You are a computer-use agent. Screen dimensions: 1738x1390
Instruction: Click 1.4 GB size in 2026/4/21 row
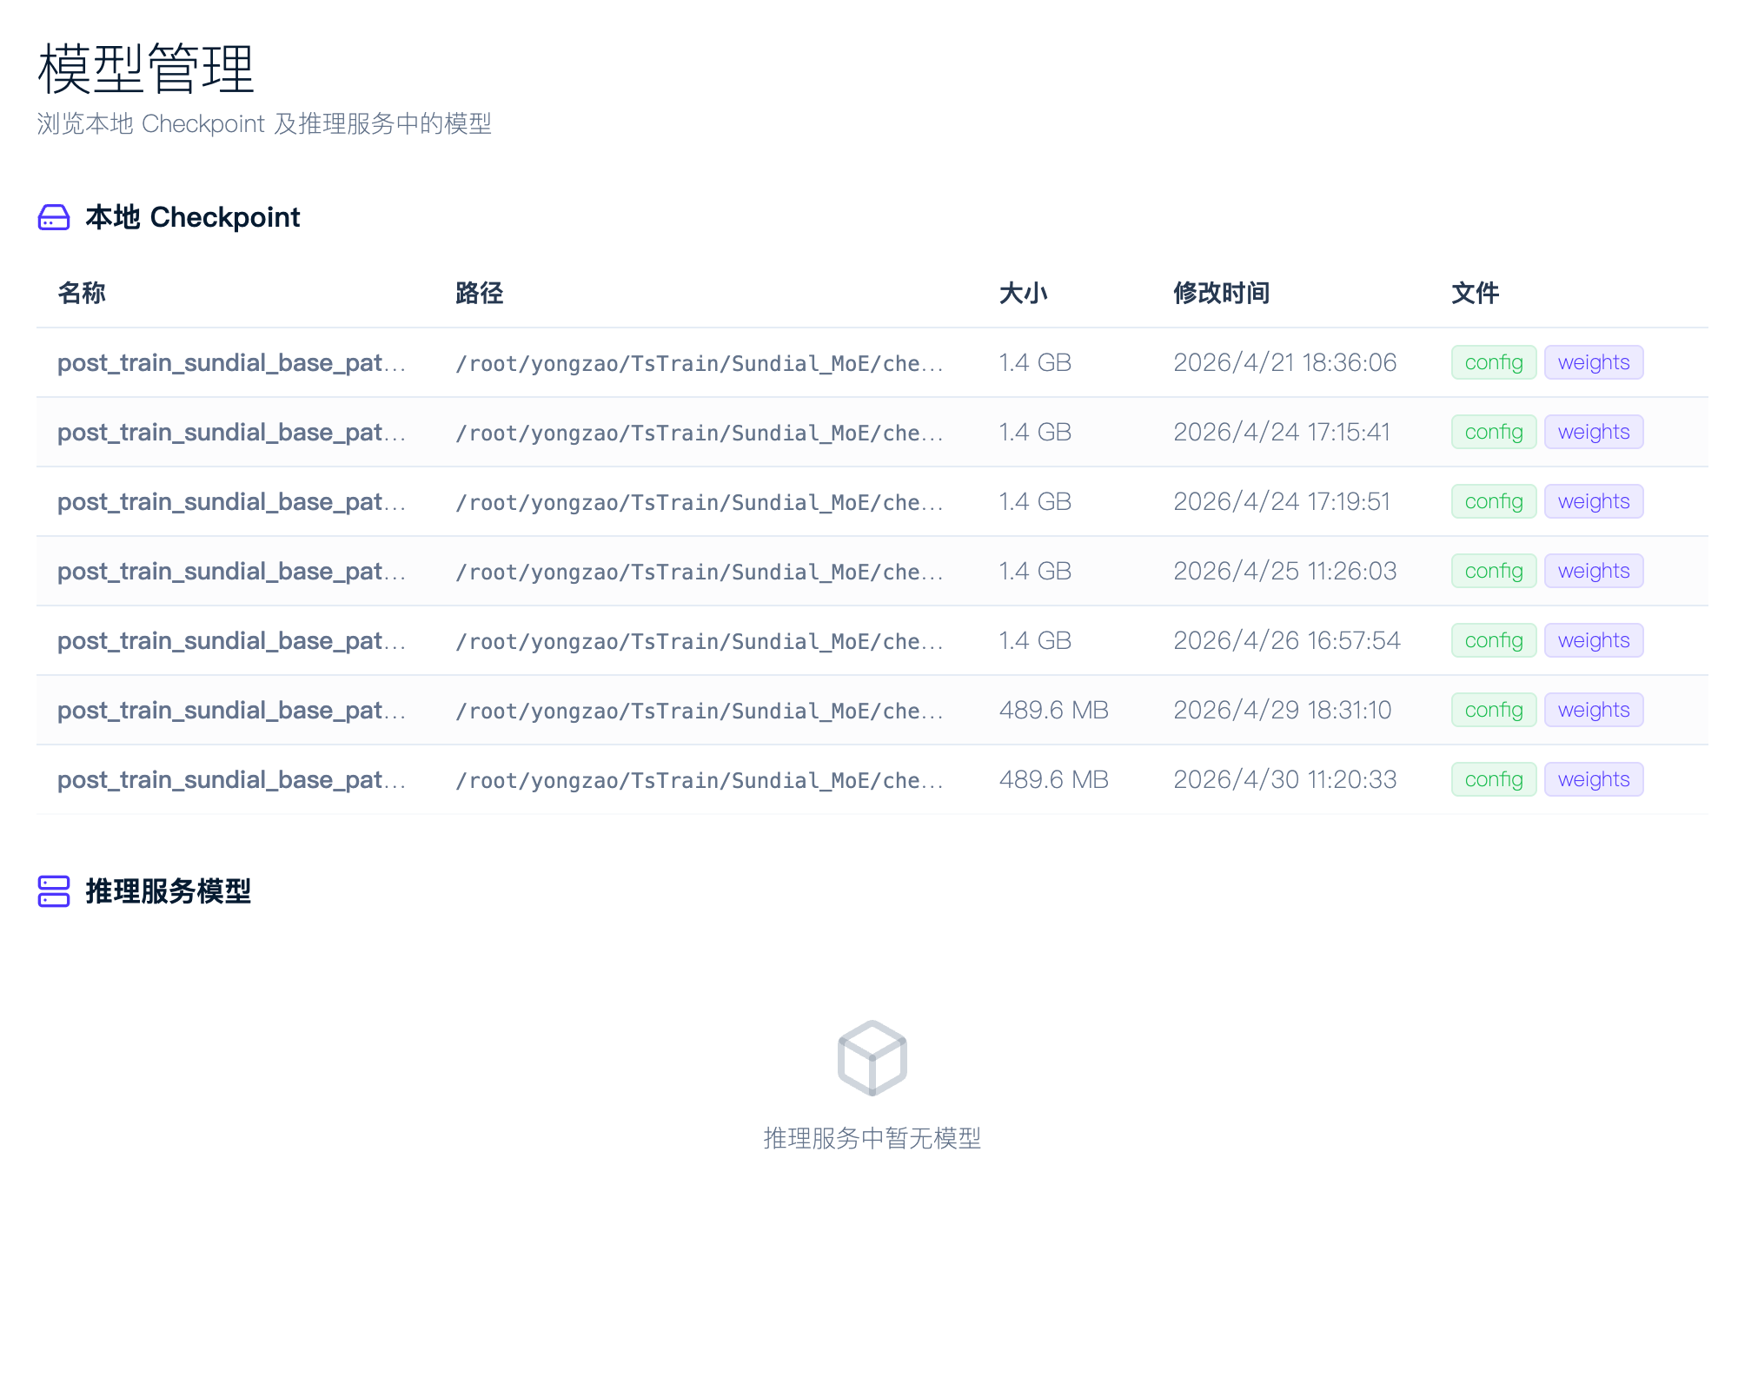(x=1035, y=362)
